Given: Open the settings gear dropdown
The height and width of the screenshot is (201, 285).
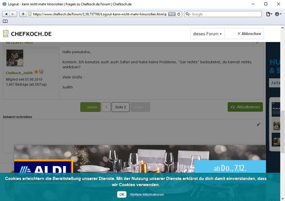Looking at the screenshot, I should 278,14.
